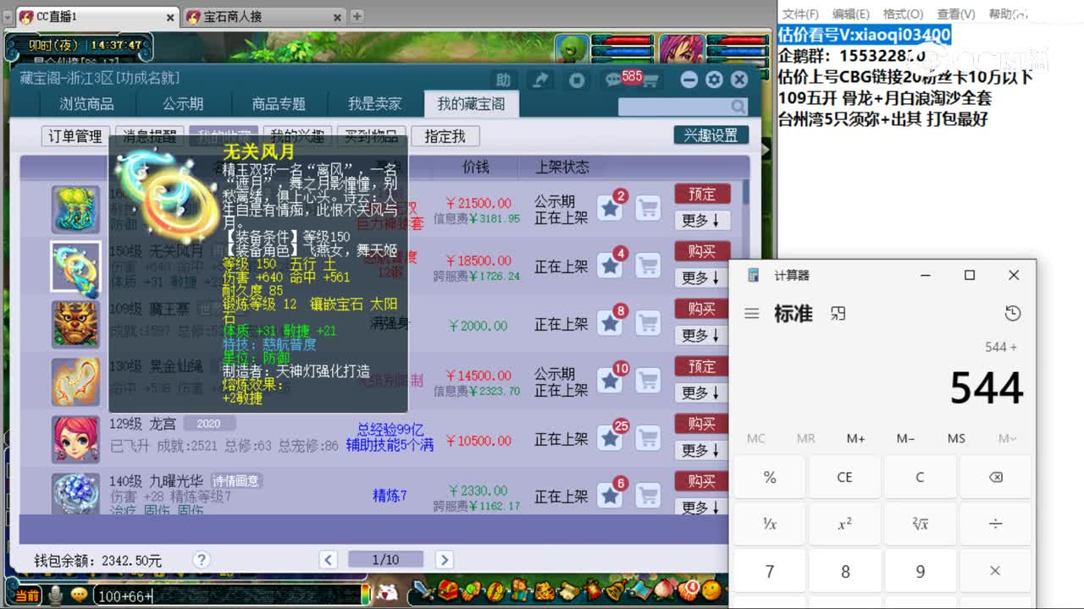Image resolution: width=1084 pixels, height=609 pixels.
Task: Click 购买 for 龙宫 ¥10500.00 character
Action: (702, 424)
